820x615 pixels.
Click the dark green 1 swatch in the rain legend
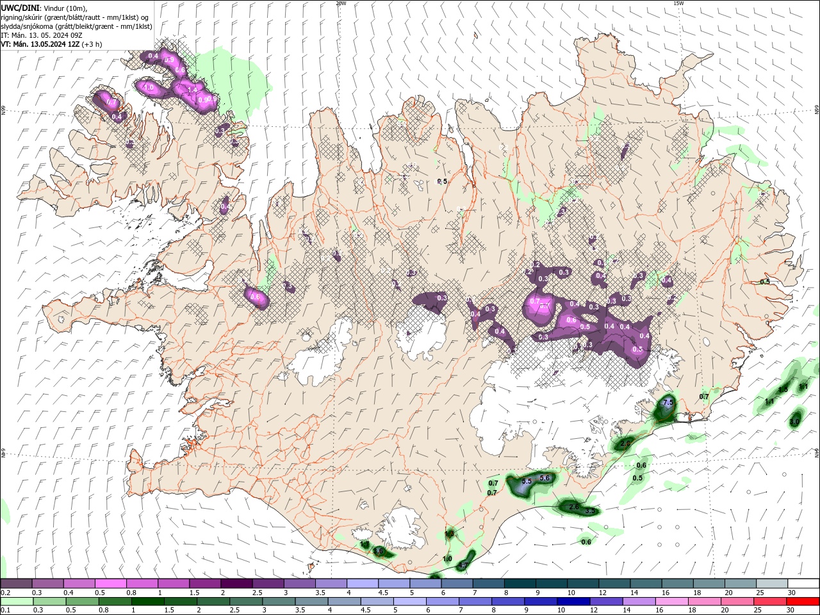click(147, 602)
